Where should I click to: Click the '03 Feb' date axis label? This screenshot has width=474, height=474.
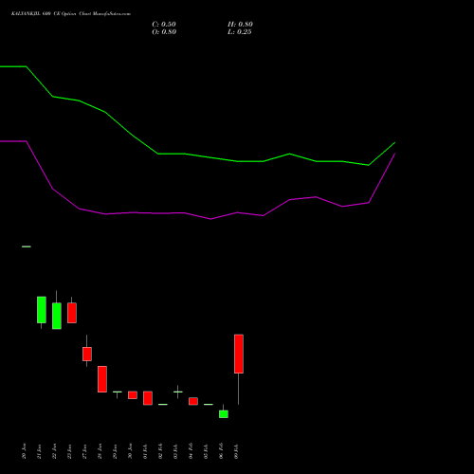pyautogui.click(x=175, y=451)
